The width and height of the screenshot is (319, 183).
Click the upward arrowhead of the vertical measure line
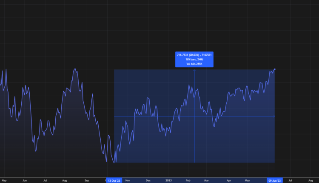point(194,70)
